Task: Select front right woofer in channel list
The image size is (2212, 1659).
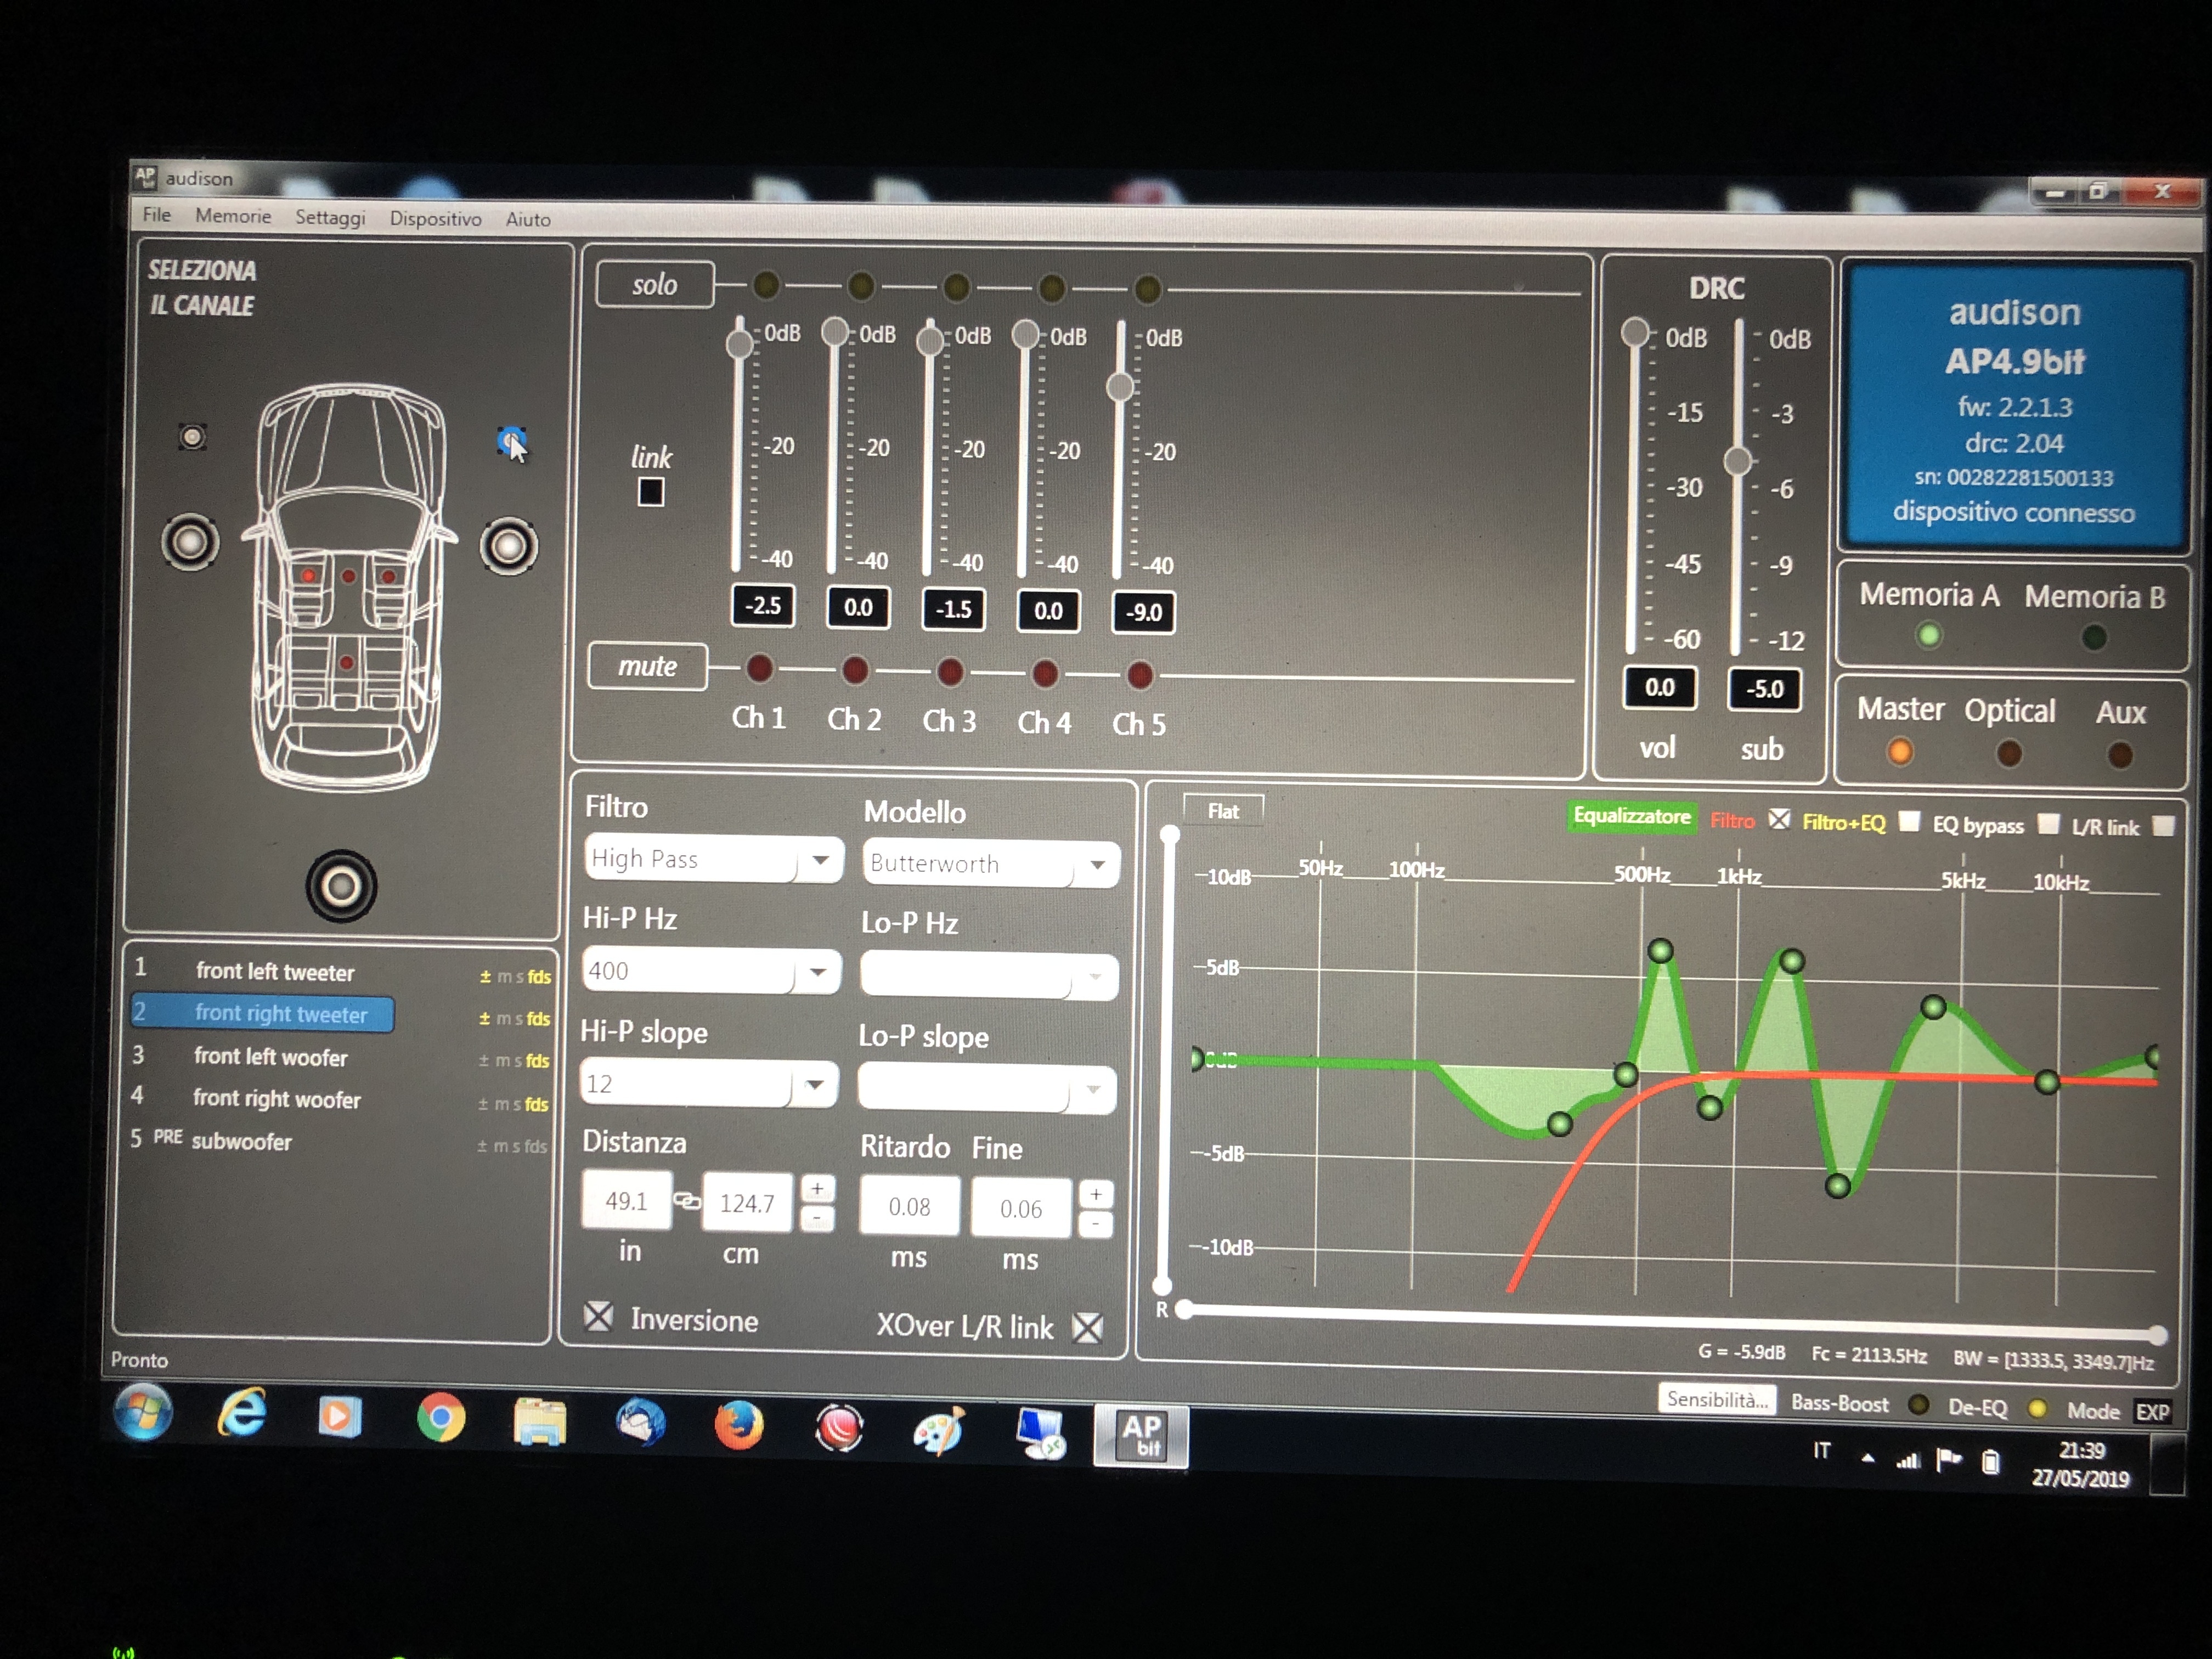Action: click(x=277, y=1098)
